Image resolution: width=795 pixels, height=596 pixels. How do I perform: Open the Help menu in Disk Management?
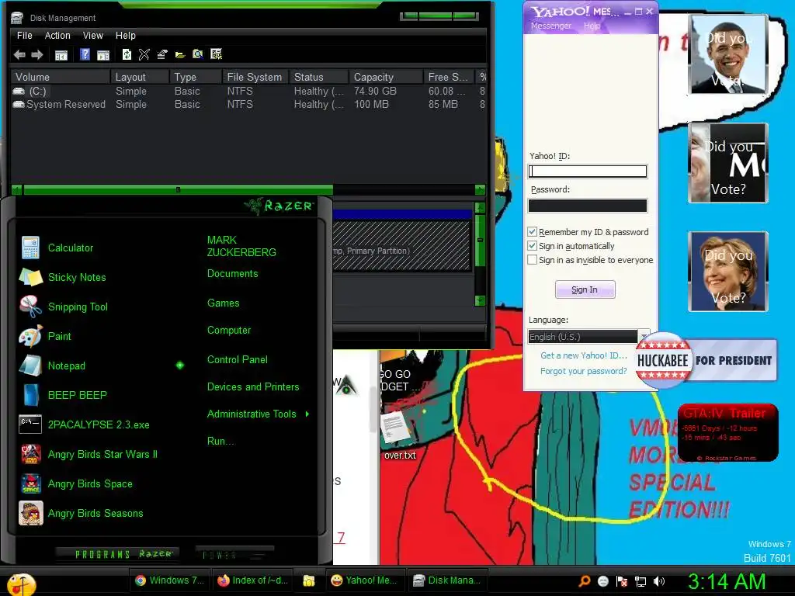(125, 36)
